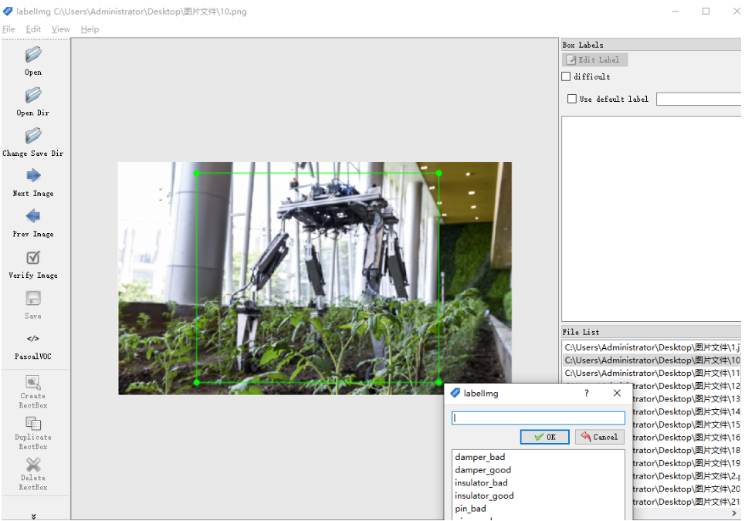745x521 pixels.
Task: Click the Open file icon
Action: click(x=32, y=55)
